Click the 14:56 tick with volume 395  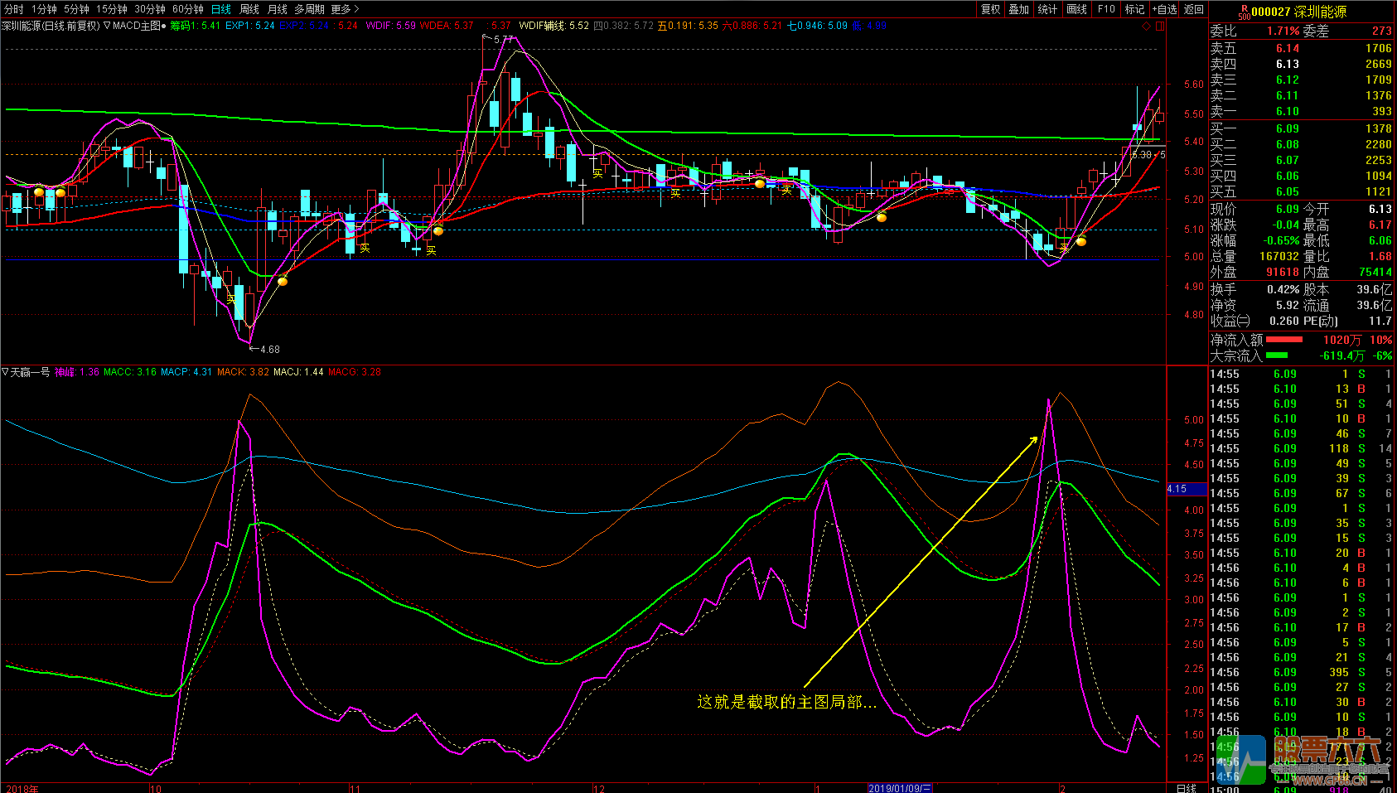coord(1301,673)
